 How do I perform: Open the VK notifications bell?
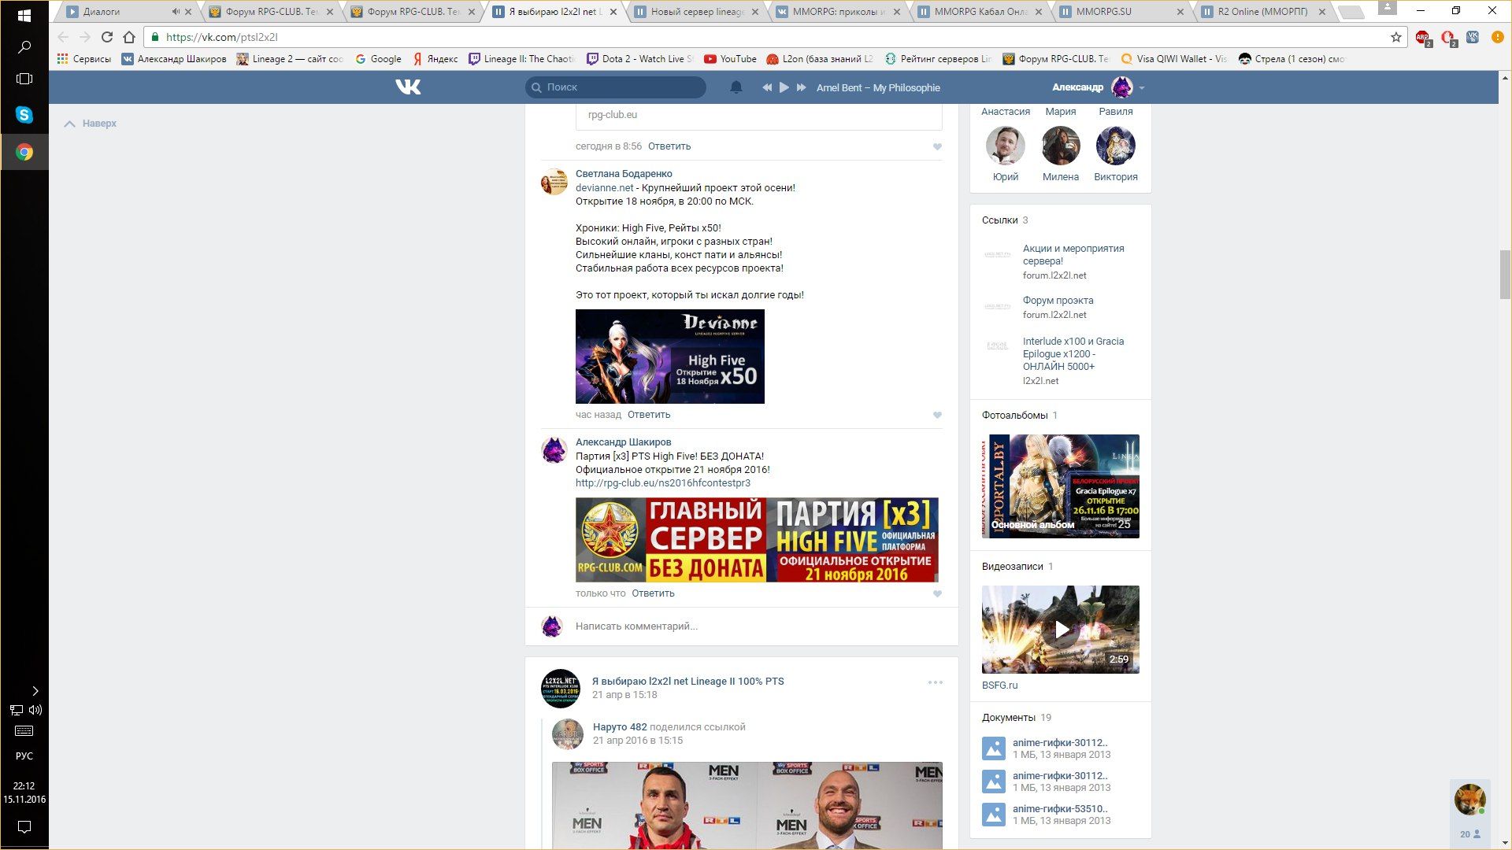pyautogui.click(x=736, y=87)
